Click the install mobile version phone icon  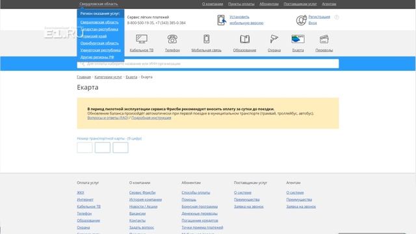pos(222,20)
